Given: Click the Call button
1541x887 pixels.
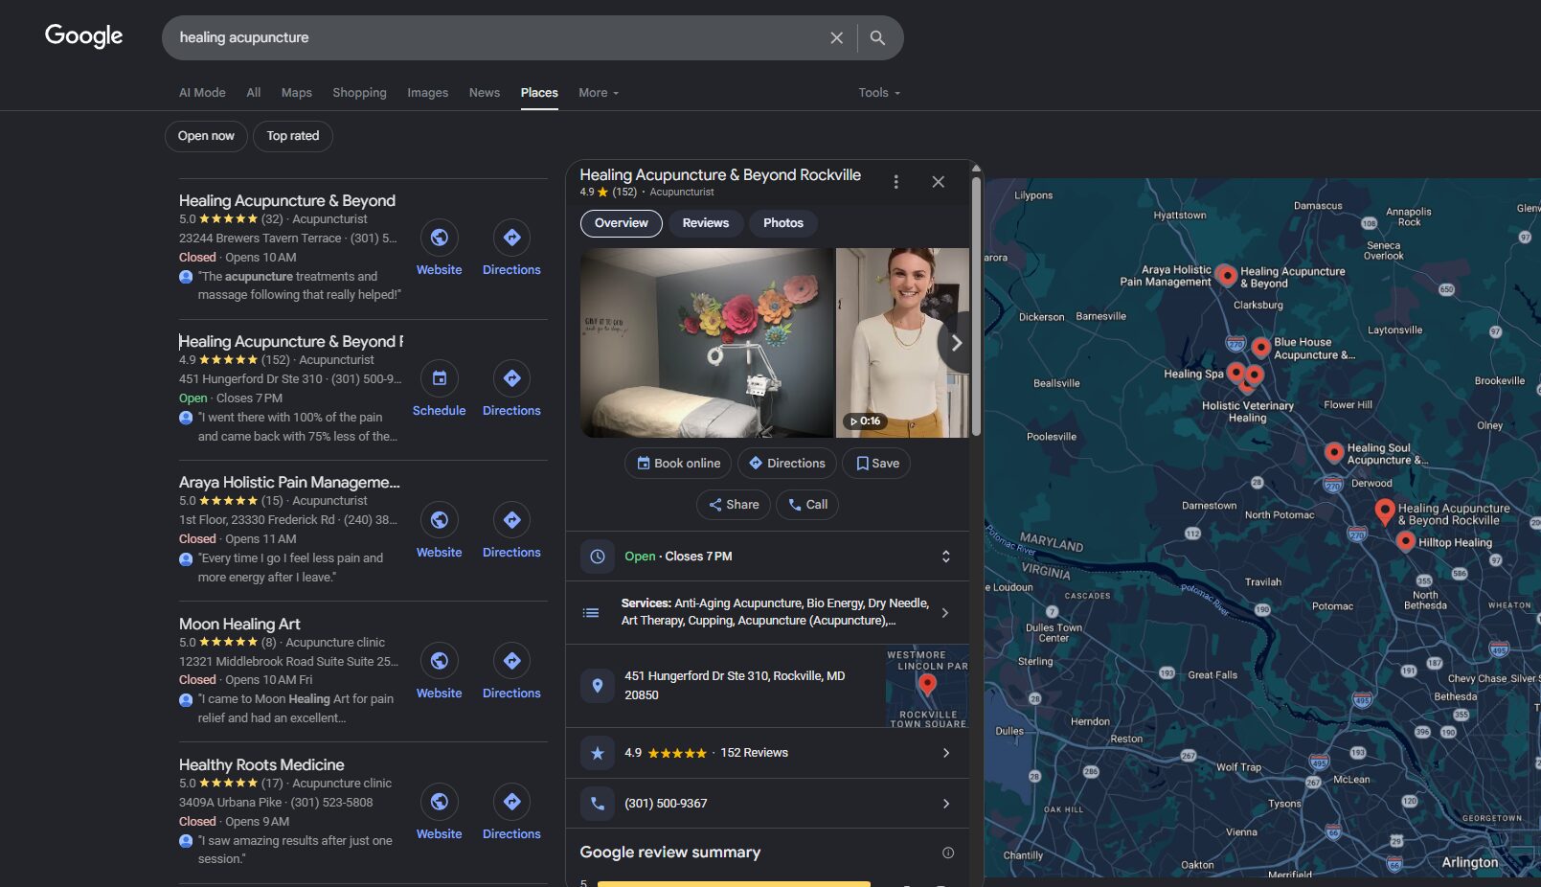Looking at the screenshot, I should [807, 505].
